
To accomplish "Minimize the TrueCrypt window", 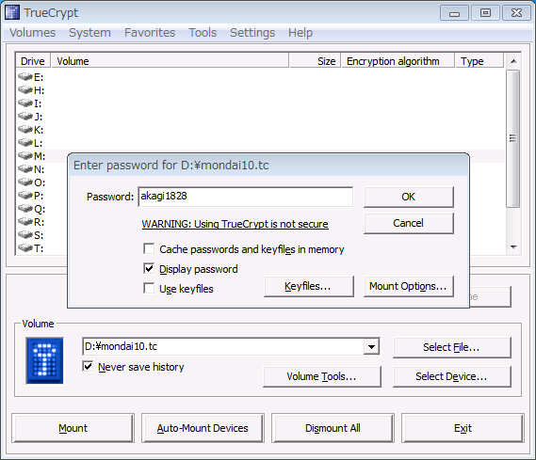I will [x=454, y=13].
